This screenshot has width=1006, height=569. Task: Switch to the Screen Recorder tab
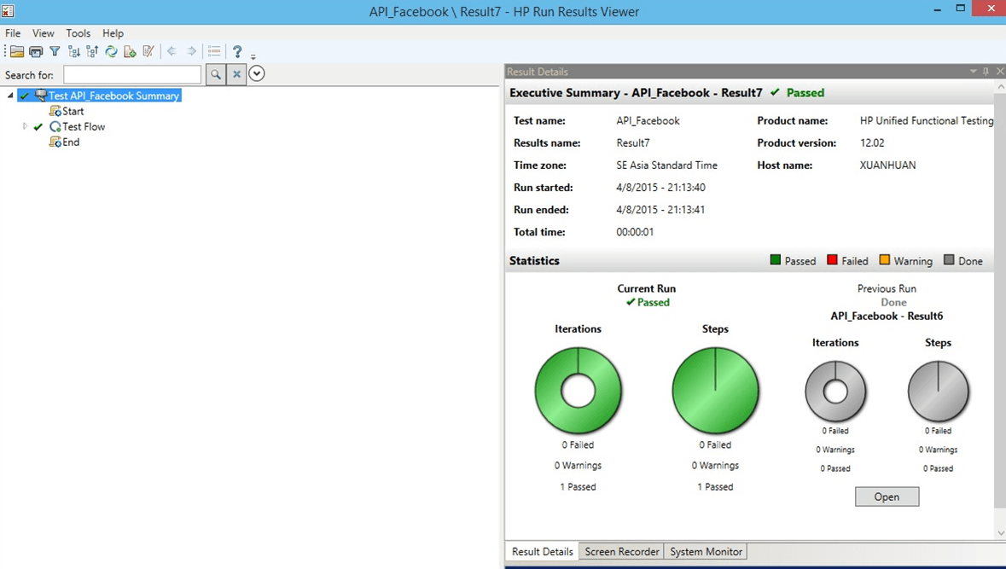(621, 551)
